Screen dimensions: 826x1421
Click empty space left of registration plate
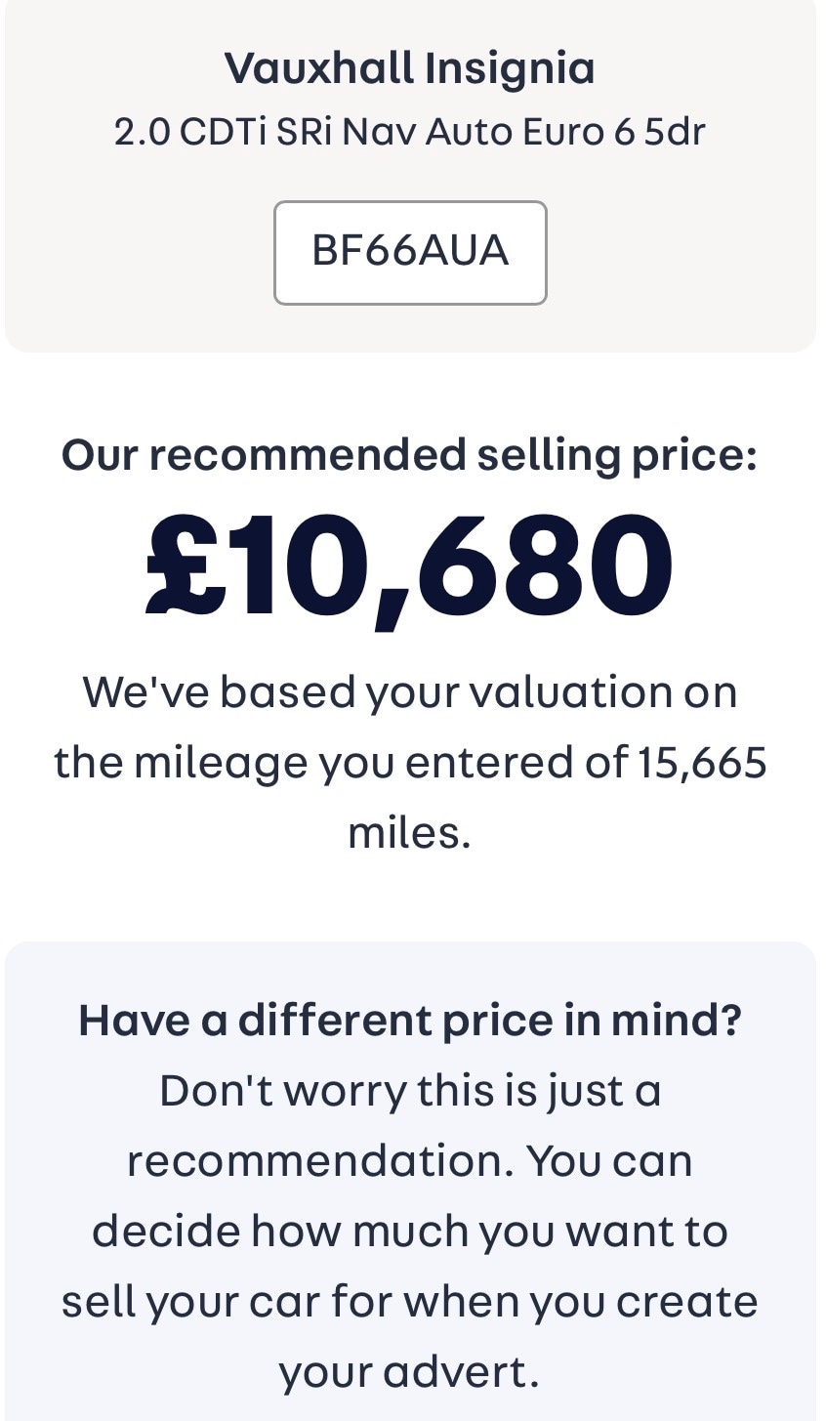click(x=137, y=252)
